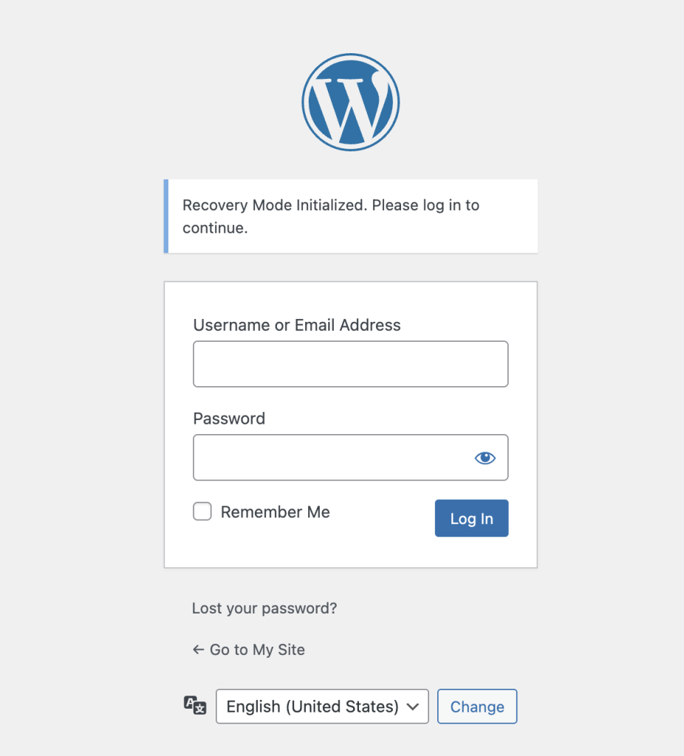Click the chevron on the language selector

(413, 707)
